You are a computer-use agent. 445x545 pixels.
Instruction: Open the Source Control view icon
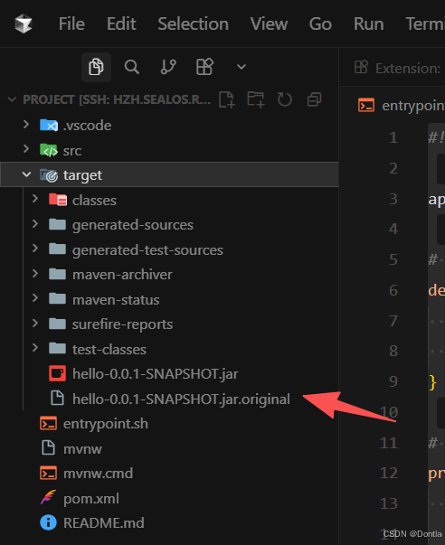point(168,67)
